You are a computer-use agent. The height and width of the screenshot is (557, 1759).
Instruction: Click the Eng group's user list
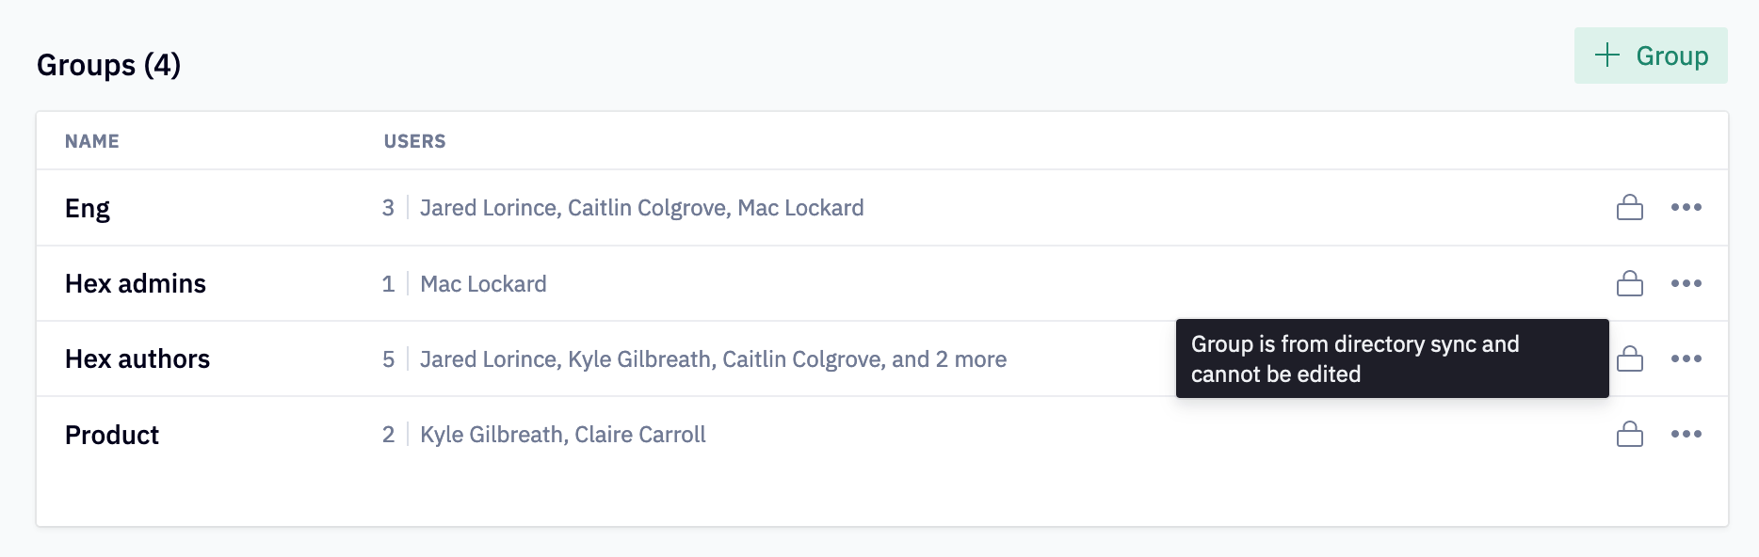pyautogui.click(x=641, y=208)
